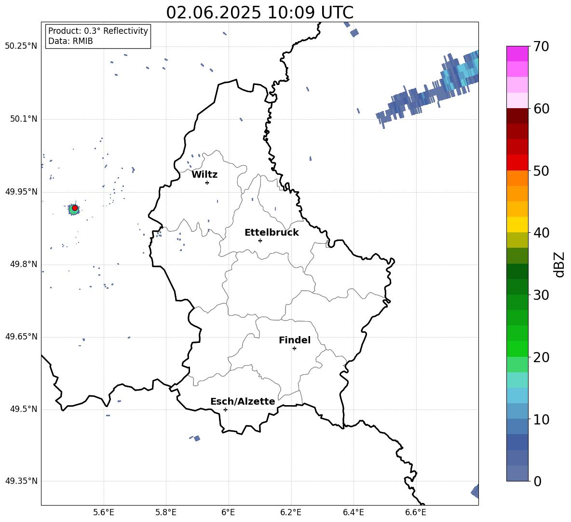Click the colorbar label 70
Image resolution: width=571 pixels, height=522 pixels.
pyautogui.click(x=541, y=46)
